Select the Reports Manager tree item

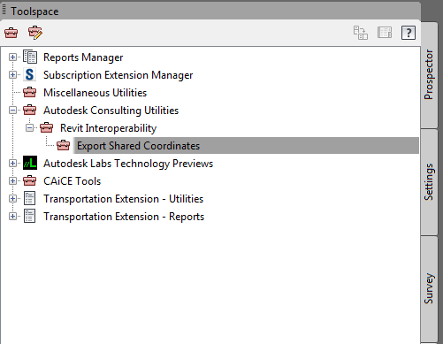point(83,57)
